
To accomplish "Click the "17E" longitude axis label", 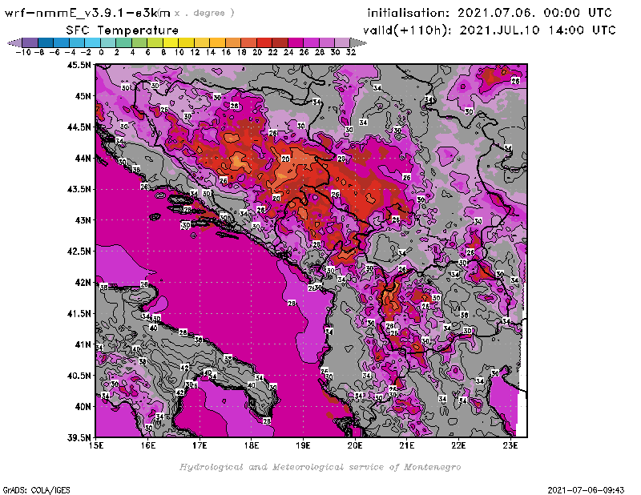I will click(200, 445).
